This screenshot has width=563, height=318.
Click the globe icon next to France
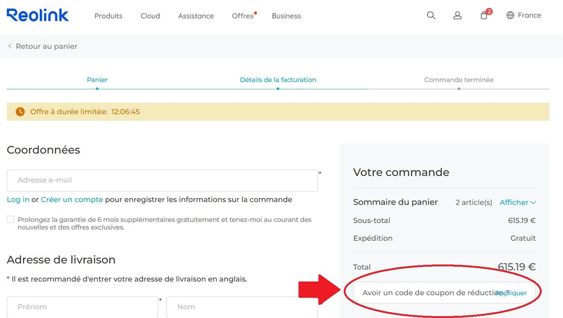click(510, 15)
